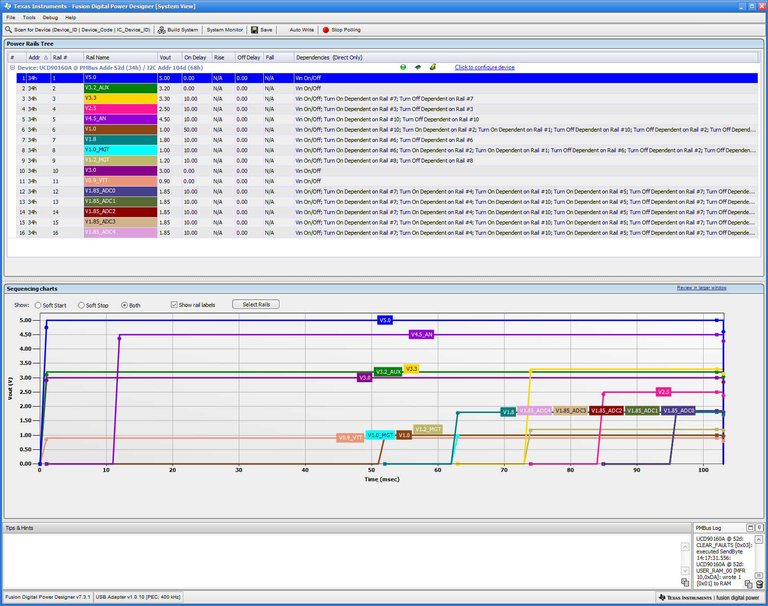Viewport: 768px width, 606px height.
Task: Click the copy icon in Tips & Hints
Action: (685, 582)
